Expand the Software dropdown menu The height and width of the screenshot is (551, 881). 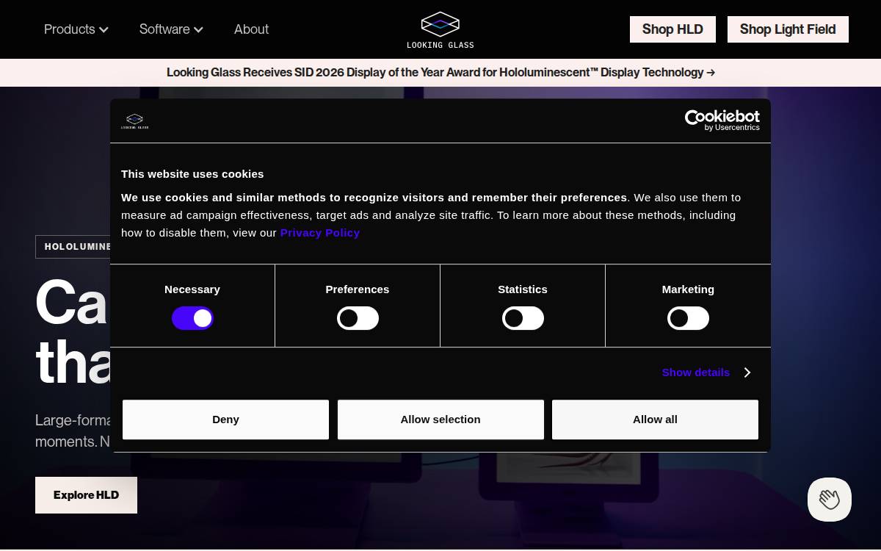pyautogui.click(x=171, y=29)
